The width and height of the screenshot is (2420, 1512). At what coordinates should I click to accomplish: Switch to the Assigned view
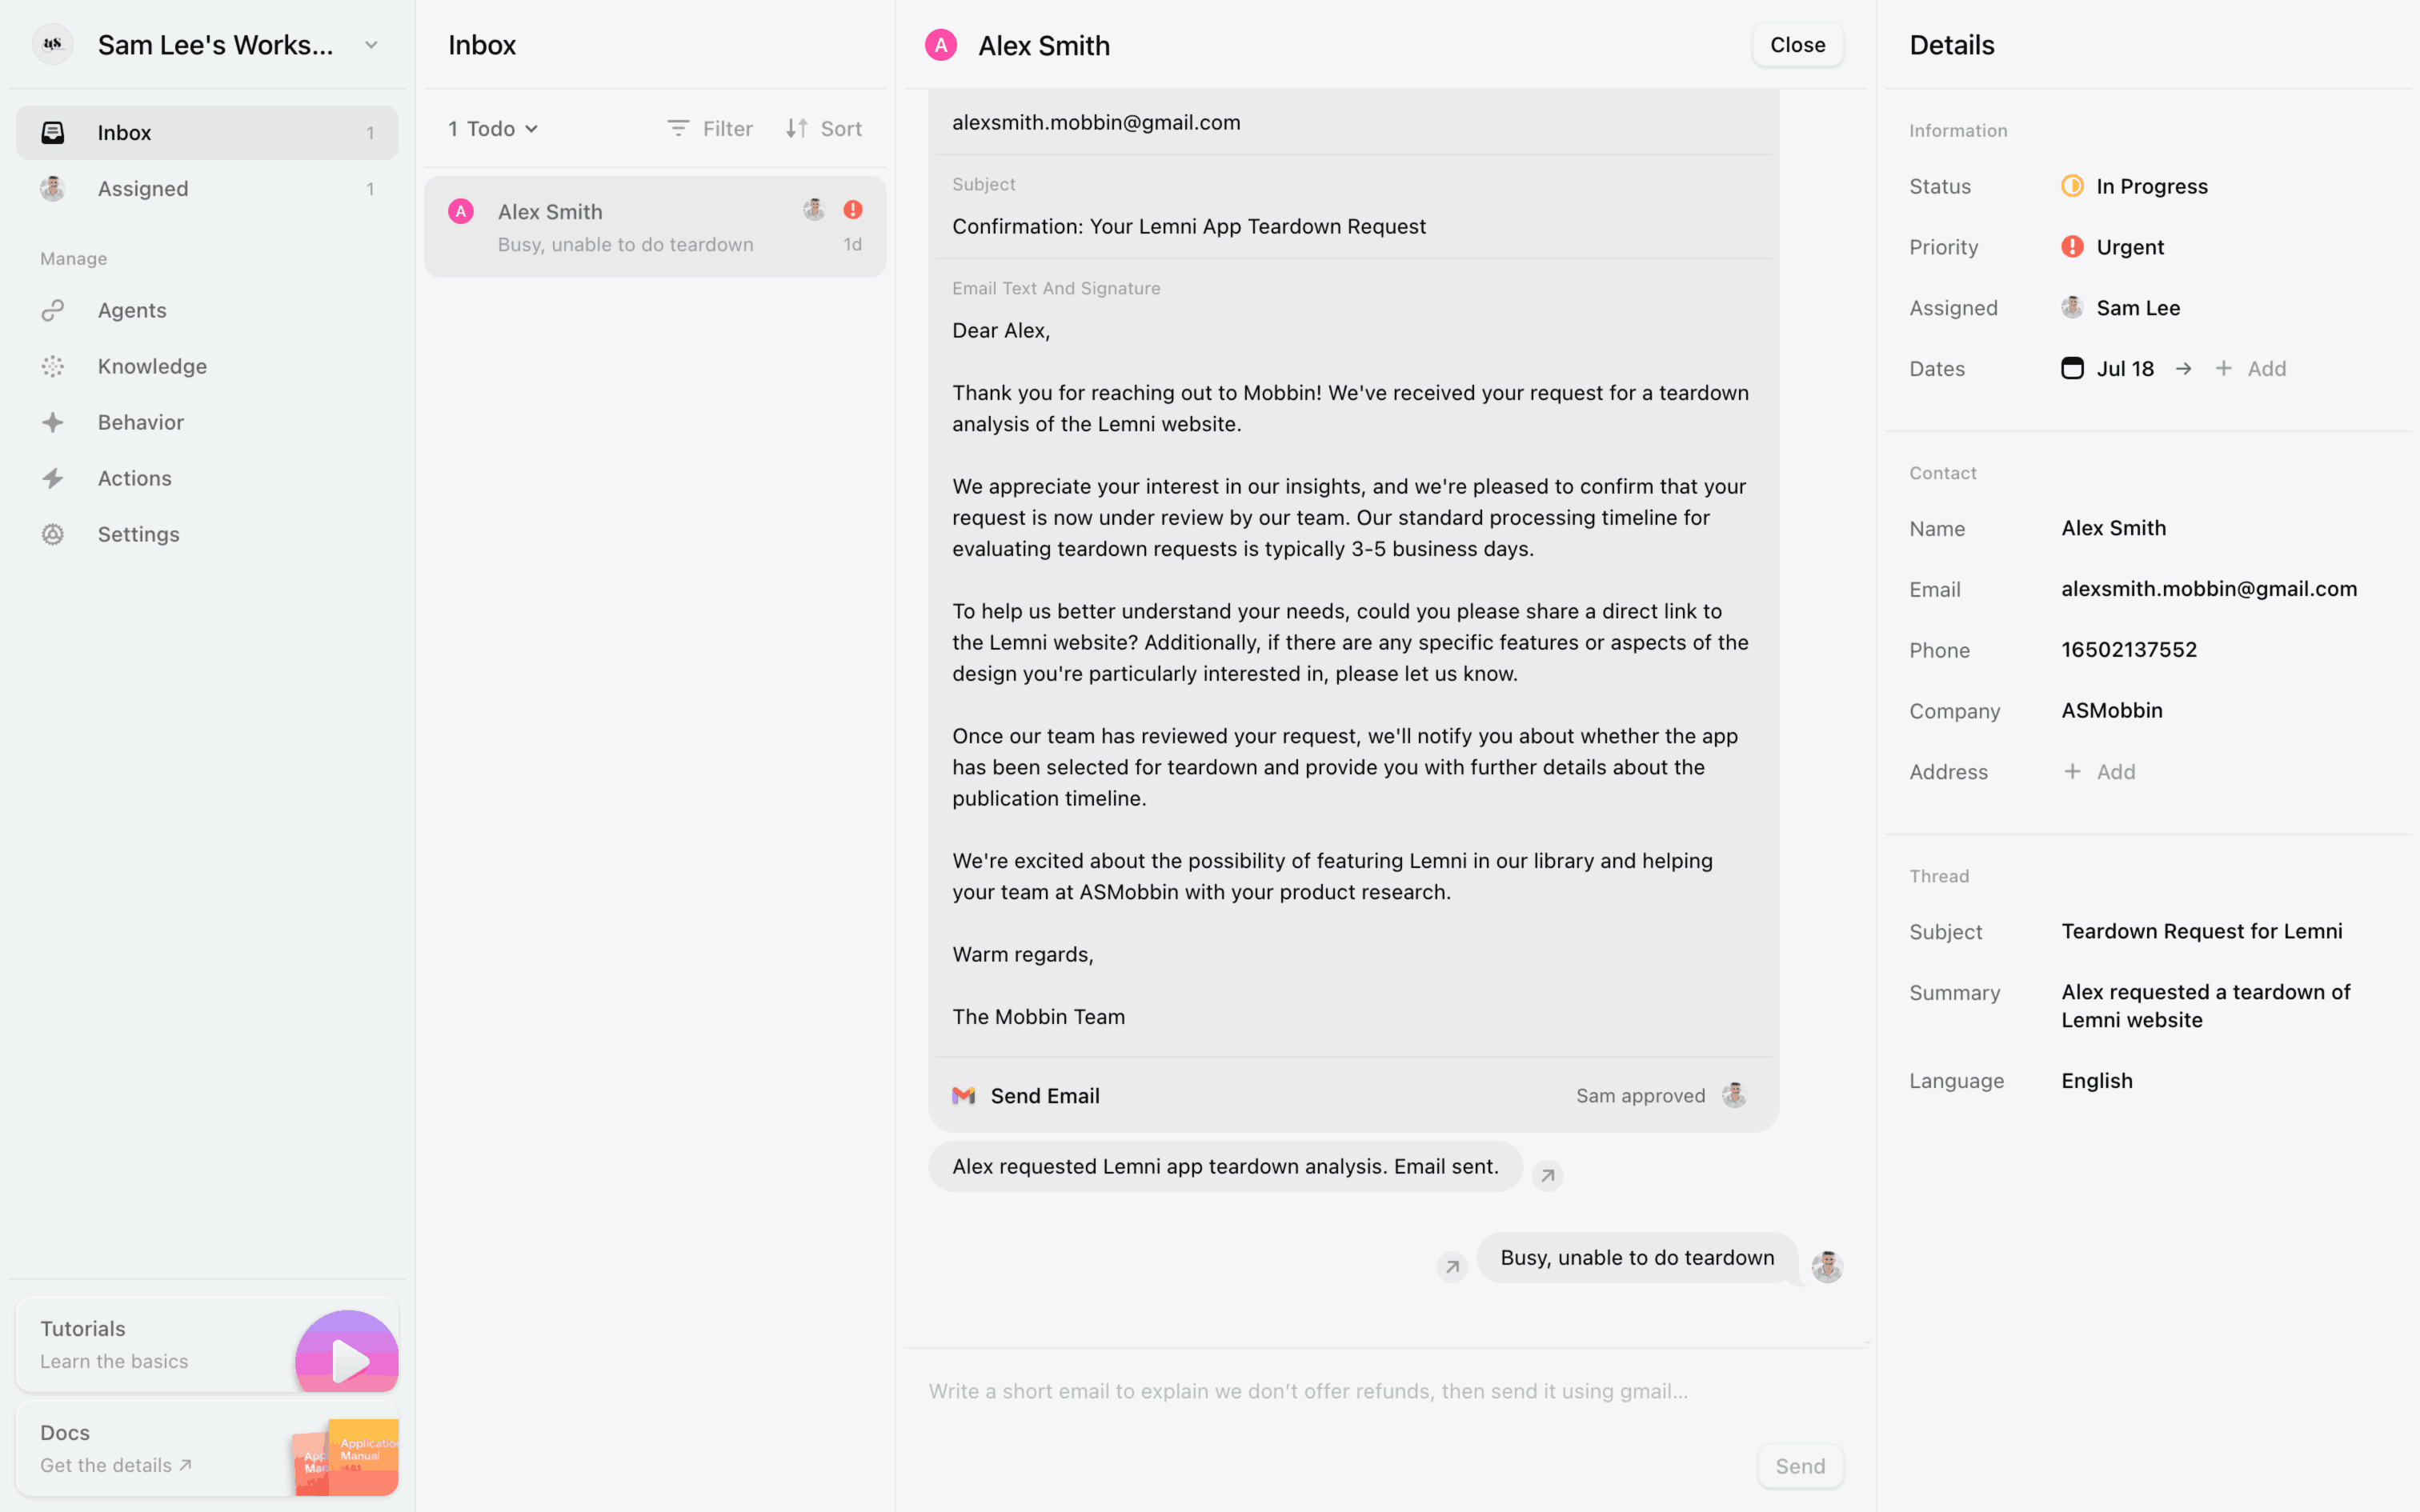click(x=143, y=189)
